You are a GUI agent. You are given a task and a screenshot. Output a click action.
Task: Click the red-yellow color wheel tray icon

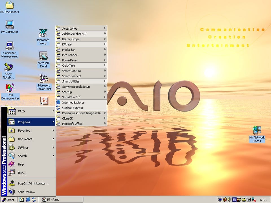tap(225, 200)
